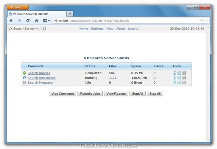Open report icon for Search Images

pos(179,73)
